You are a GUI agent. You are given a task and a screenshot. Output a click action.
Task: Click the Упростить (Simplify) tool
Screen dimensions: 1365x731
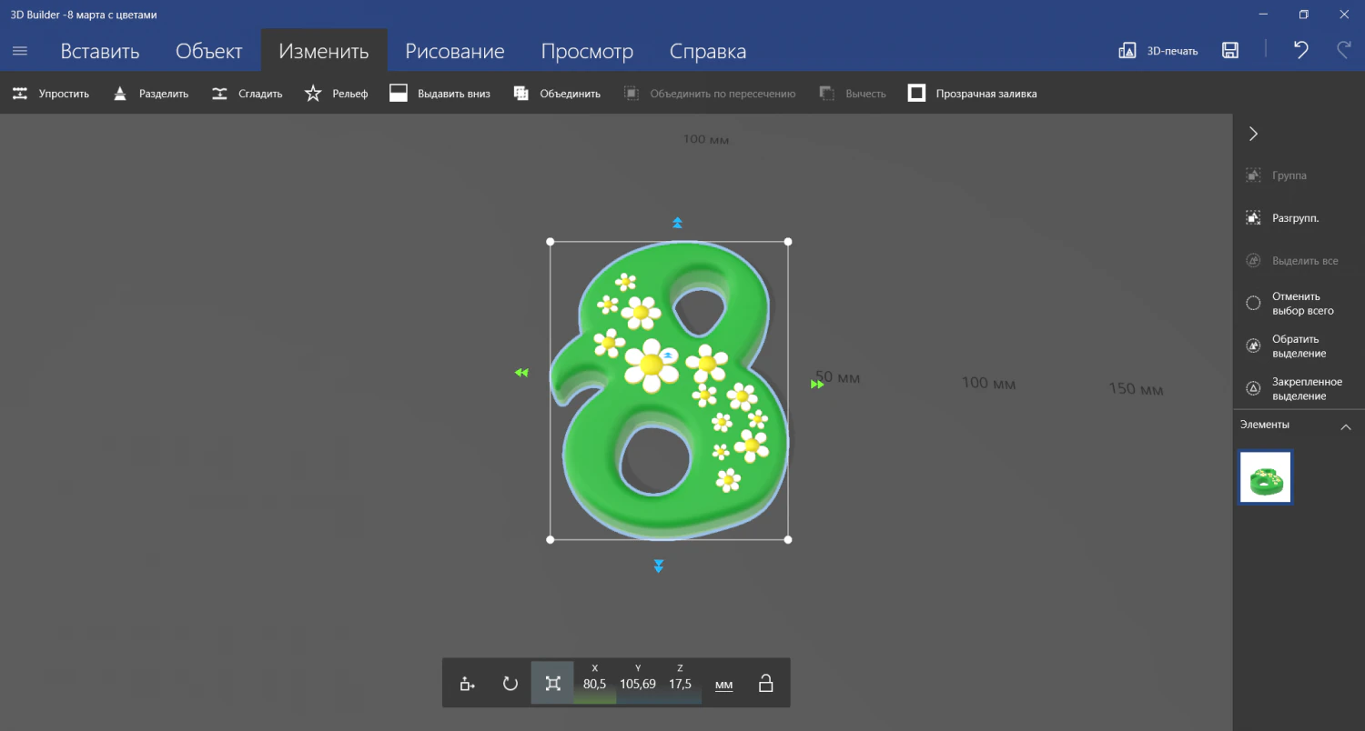click(x=51, y=94)
